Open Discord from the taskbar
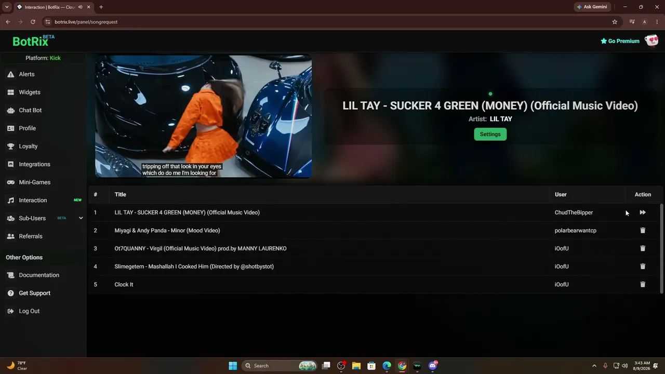 (433, 366)
